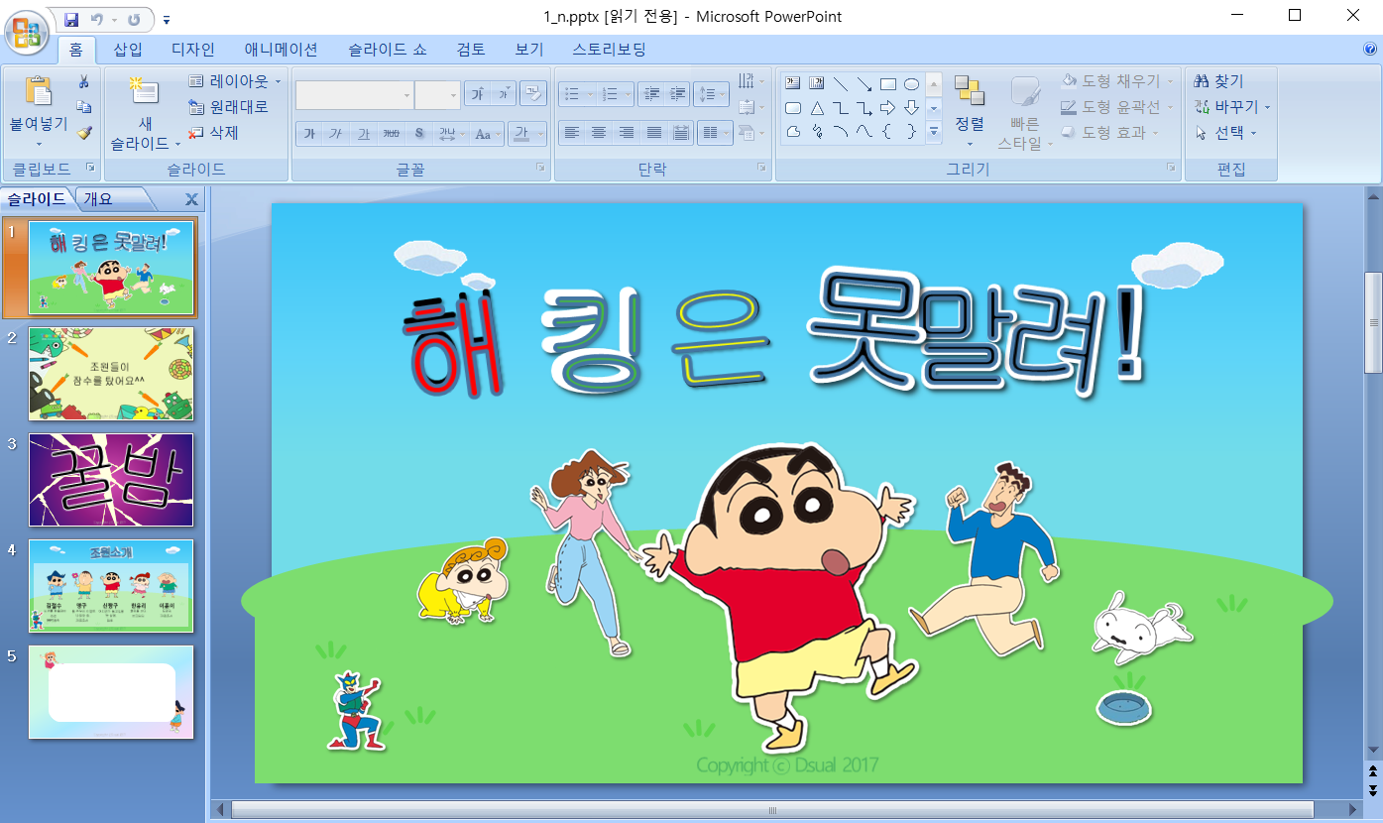Open the 글꼴 font dialog launcher

pos(540,169)
